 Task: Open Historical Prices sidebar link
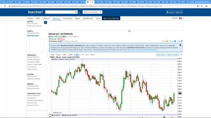point(33,105)
